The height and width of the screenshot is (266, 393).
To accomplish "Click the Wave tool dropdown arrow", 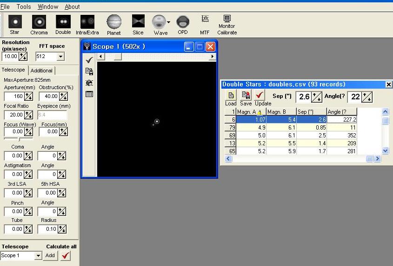I will 169,22.
